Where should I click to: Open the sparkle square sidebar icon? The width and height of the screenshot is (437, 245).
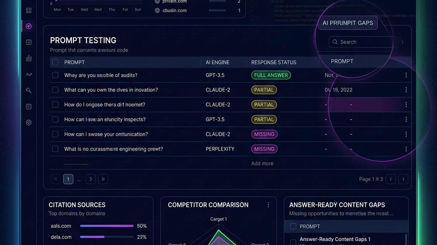(29, 42)
